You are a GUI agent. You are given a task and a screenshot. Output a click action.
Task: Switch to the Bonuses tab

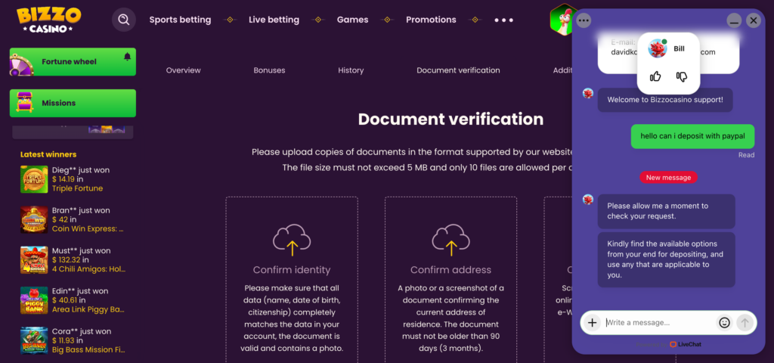[x=270, y=70]
